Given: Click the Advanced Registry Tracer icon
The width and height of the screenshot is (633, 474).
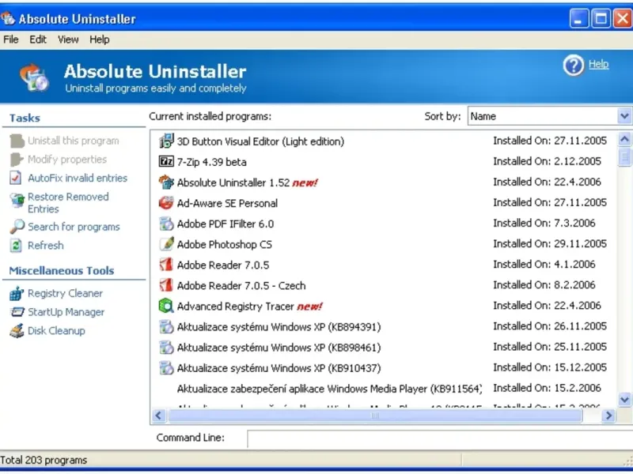Looking at the screenshot, I should [166, 306].
